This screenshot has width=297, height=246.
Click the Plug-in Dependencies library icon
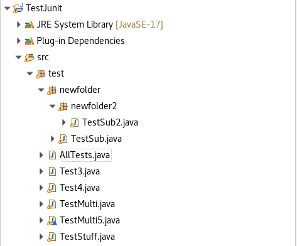[x=30, y=41]
